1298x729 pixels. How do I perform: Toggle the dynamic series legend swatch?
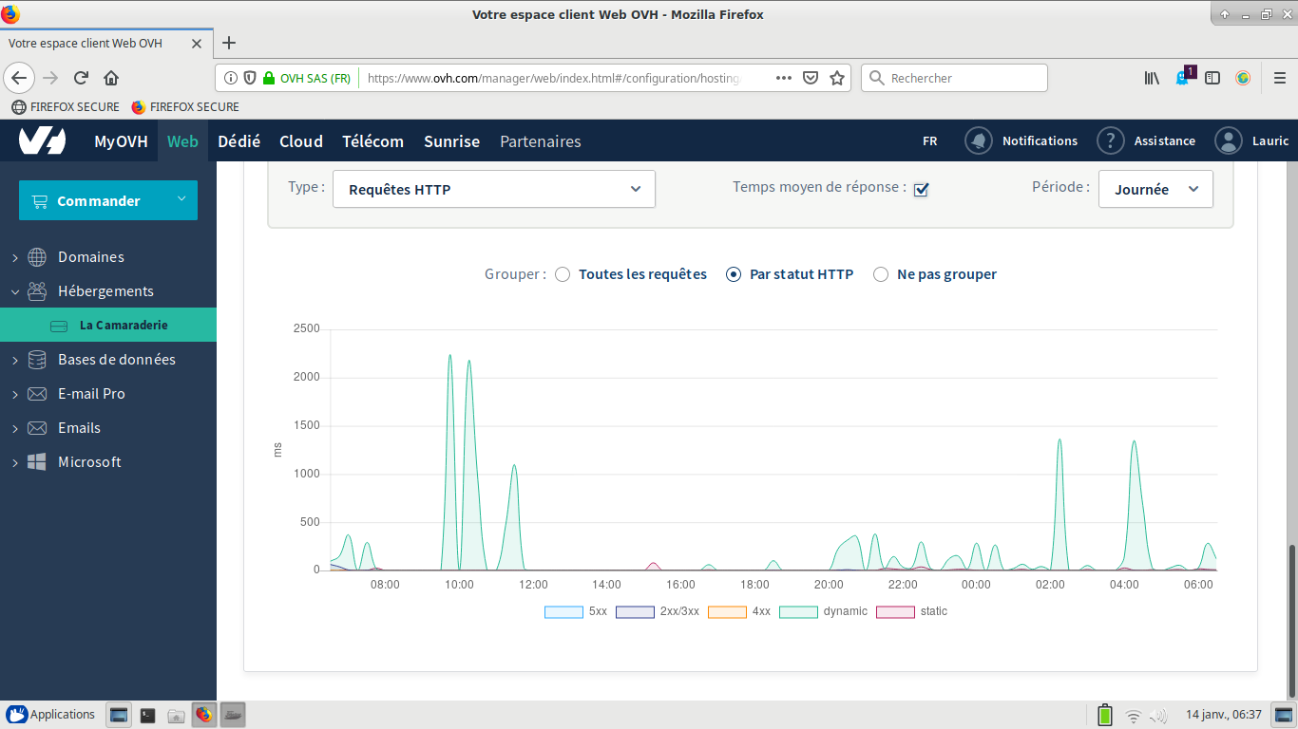(x=798, y=612)
